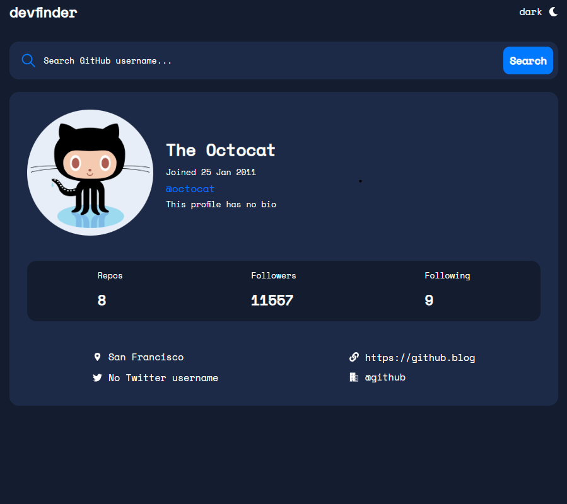Viewport: 567px width, 504px height.
Task: Click the Repos label
Action: (110, 275)
